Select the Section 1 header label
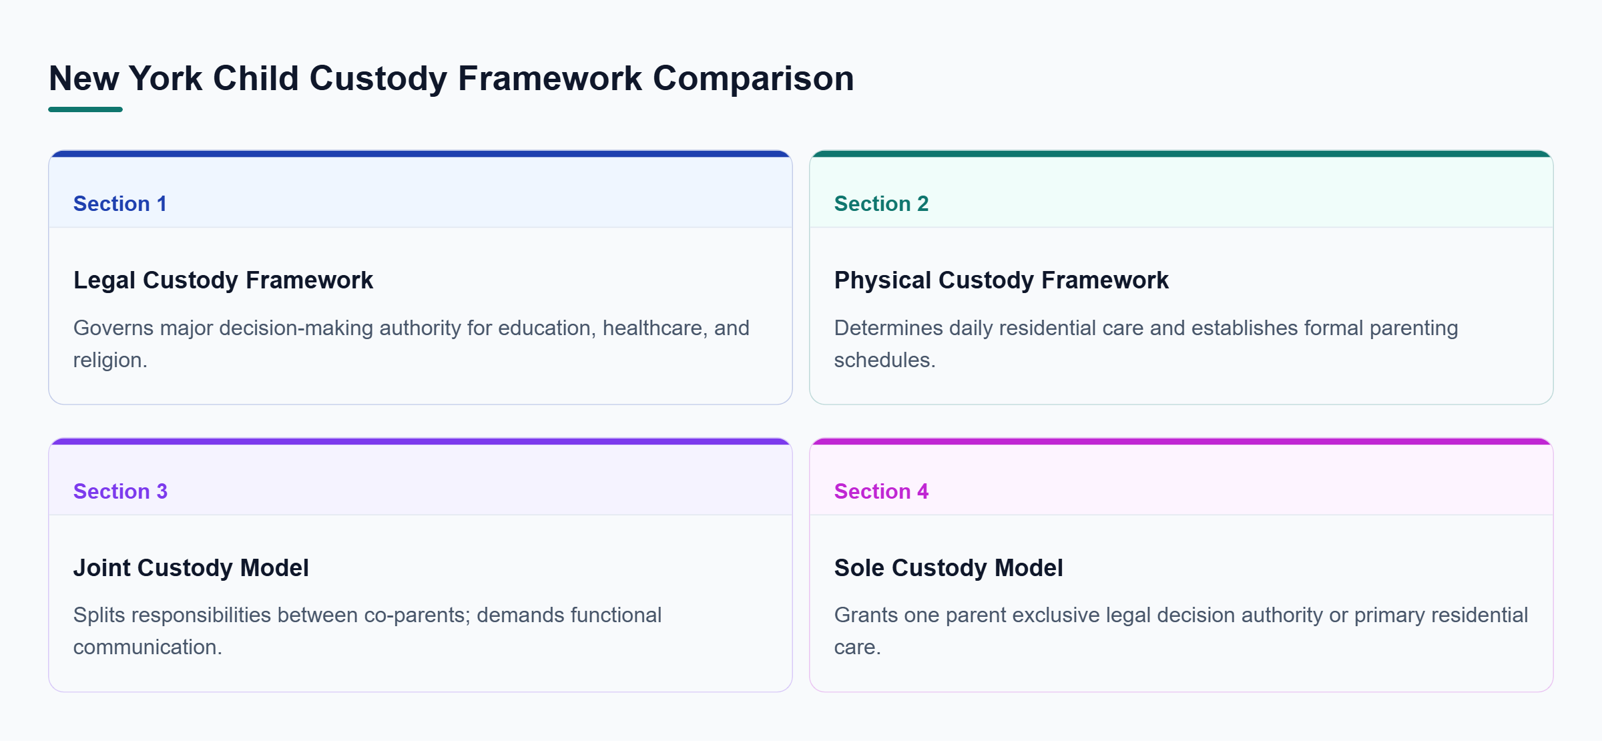This screenshot has width=1602, height=741. click(x=120, y=204)
